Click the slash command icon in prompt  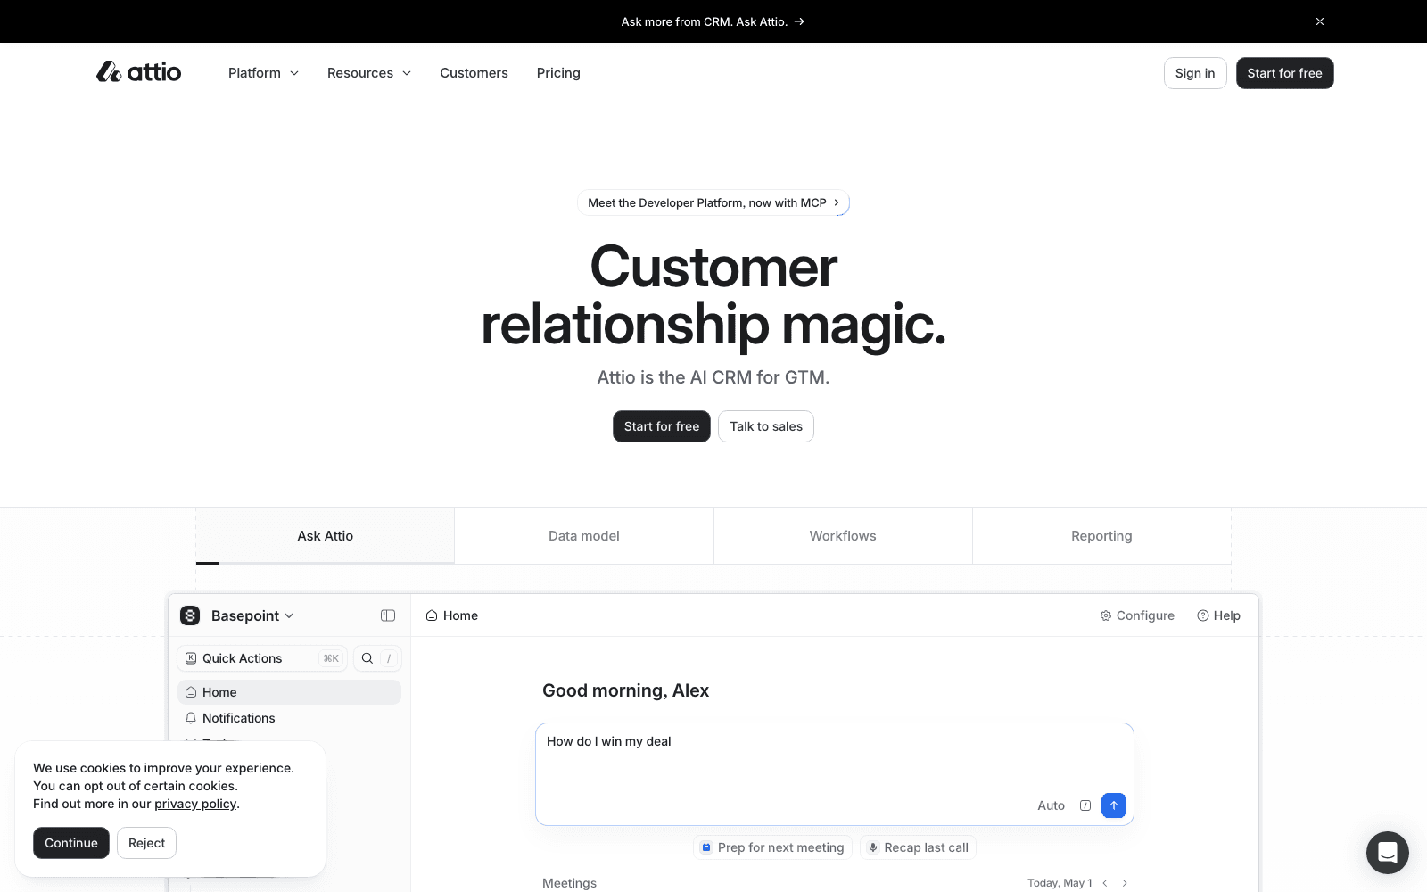(1085, 805)
